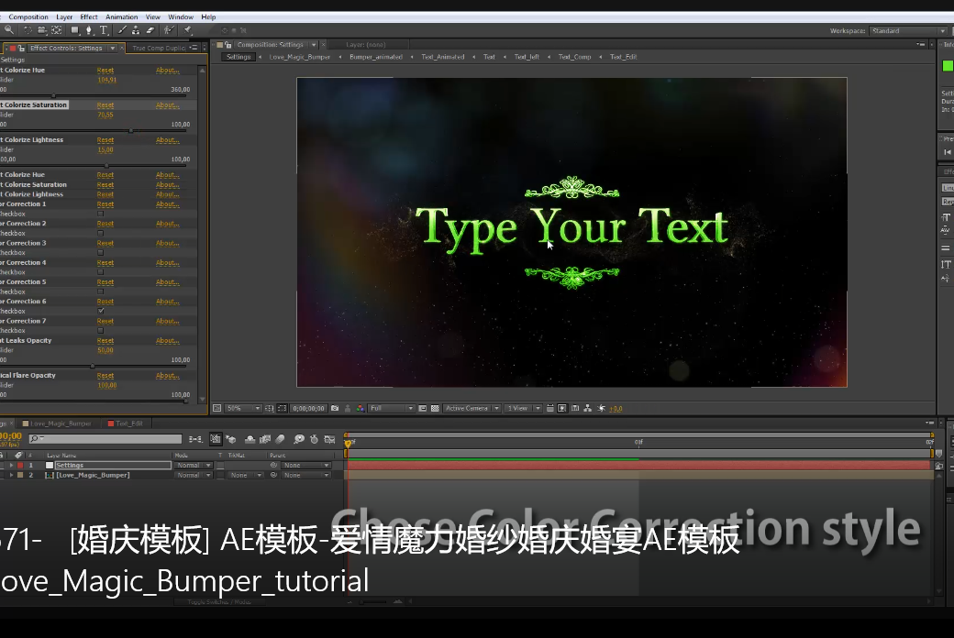Click the timeline layer search field
954x638 pixels.
pos(105,439)
